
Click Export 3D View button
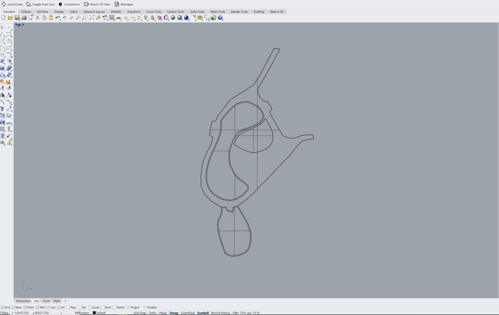[x=97, y=4]
